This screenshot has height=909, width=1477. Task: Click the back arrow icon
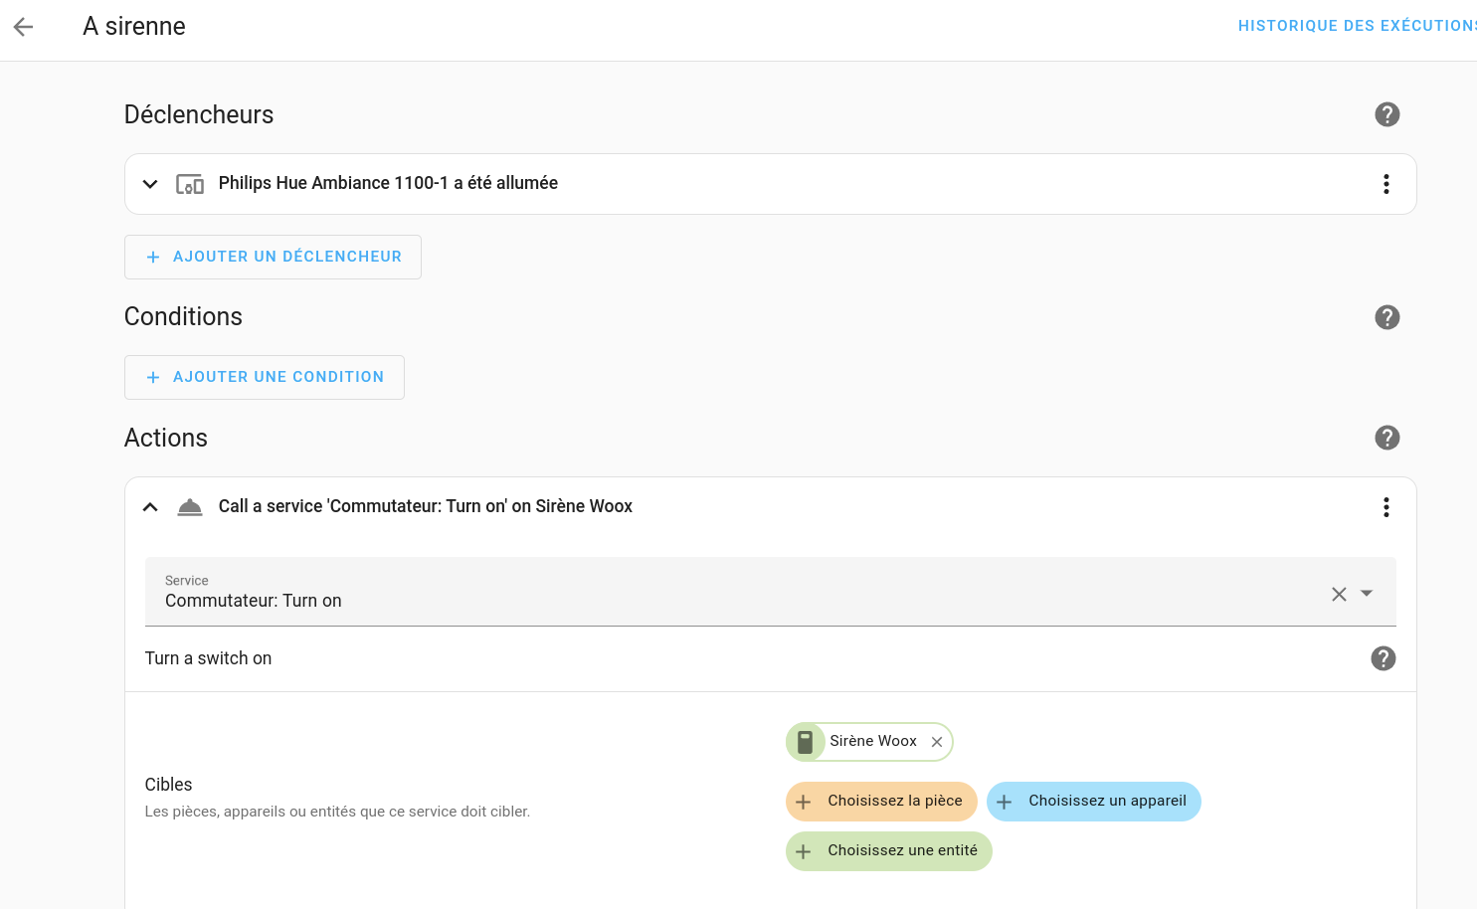(24, 27)
